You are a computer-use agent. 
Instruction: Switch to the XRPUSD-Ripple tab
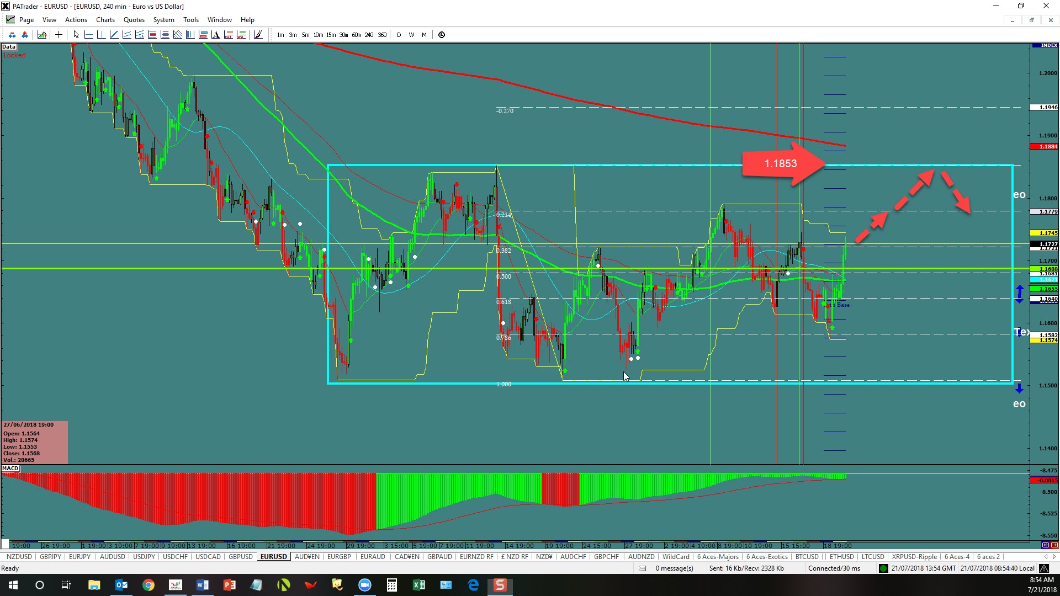914,557
